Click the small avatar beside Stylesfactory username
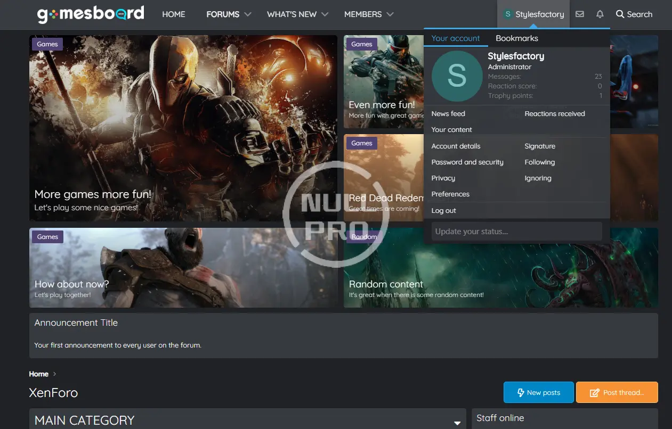 [x=508, y=14]
